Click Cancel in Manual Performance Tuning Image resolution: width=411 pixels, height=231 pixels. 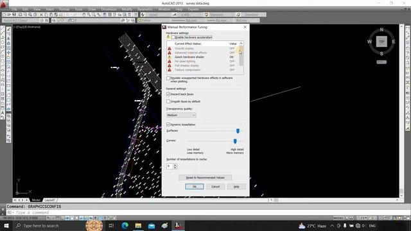(x=215, y=187)
